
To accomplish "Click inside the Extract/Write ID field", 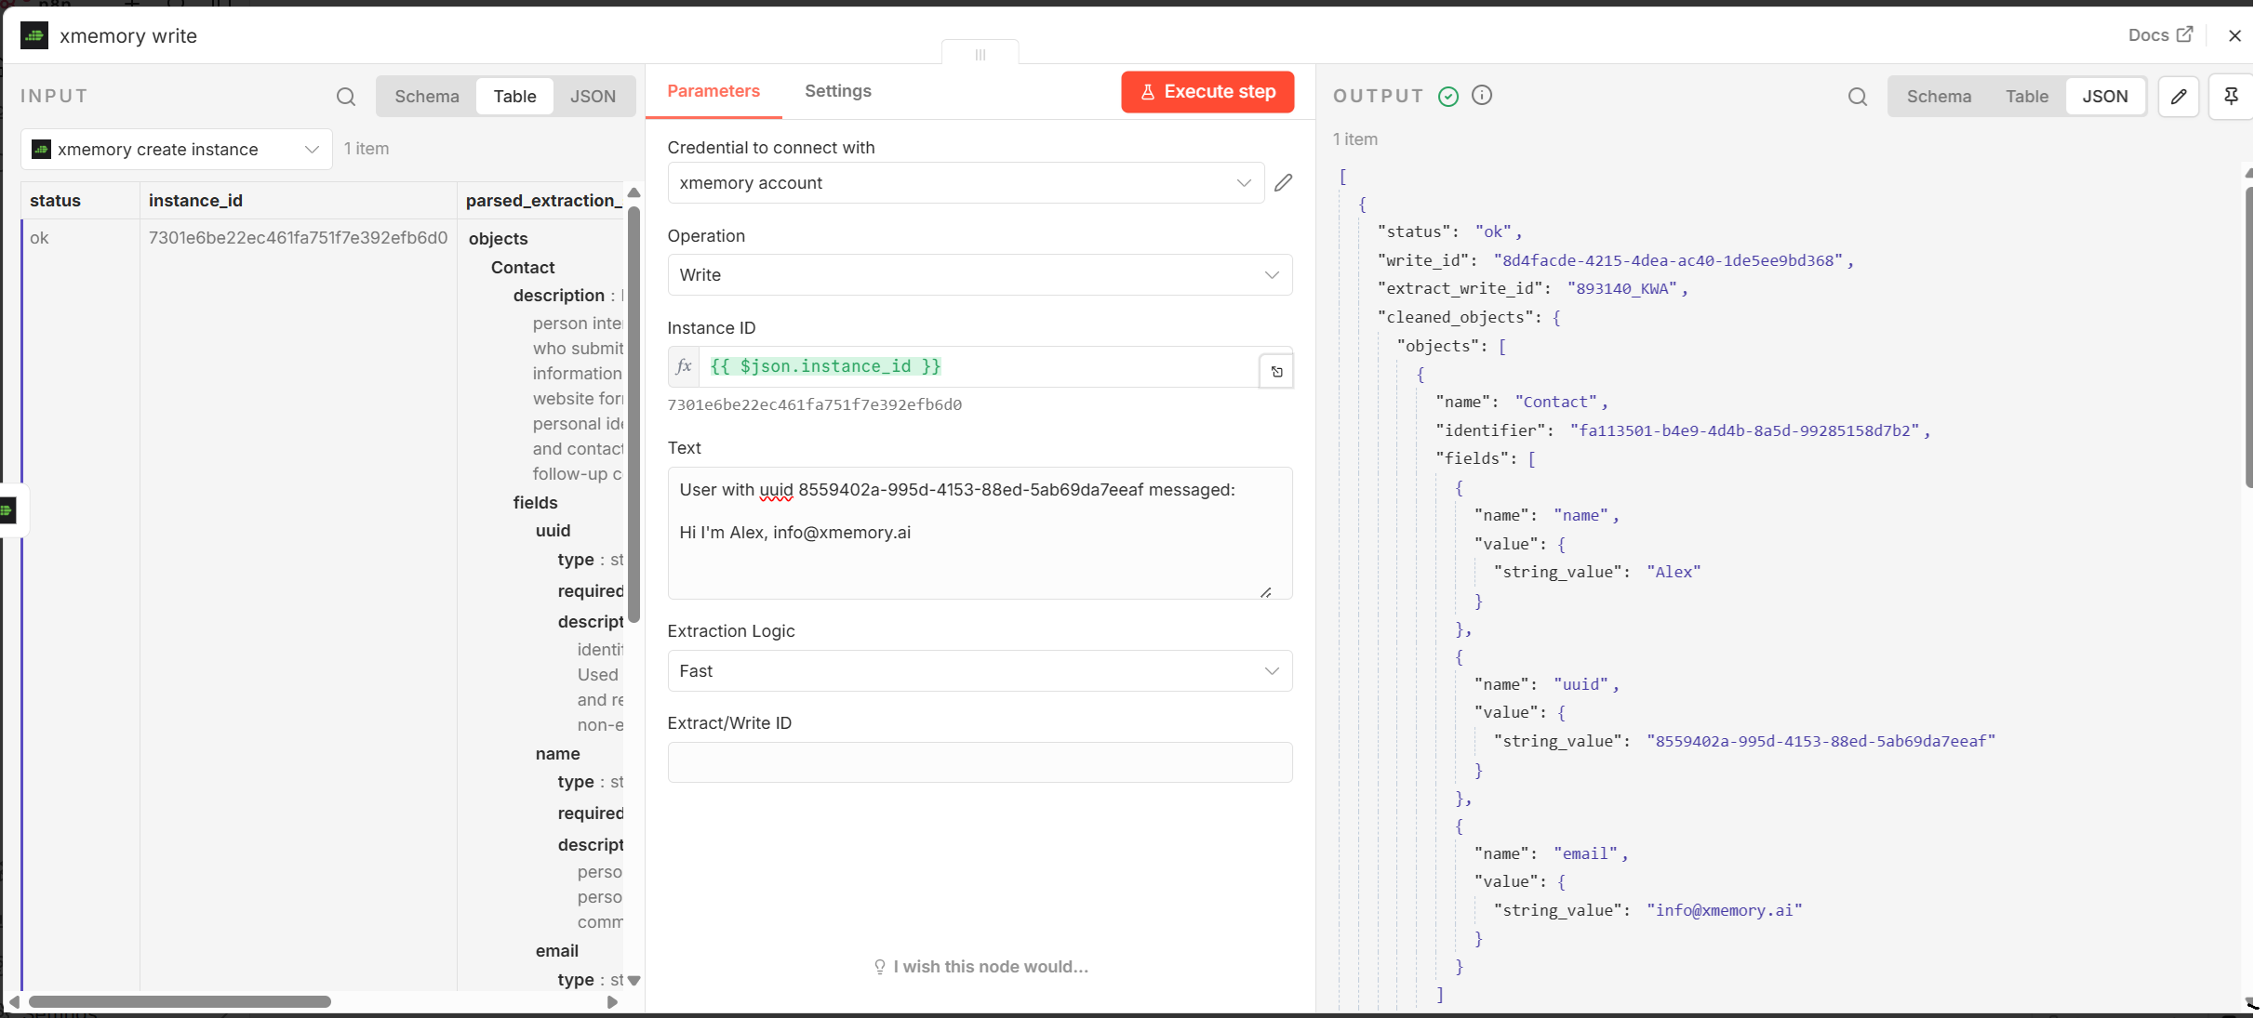I will pos(979,762).
